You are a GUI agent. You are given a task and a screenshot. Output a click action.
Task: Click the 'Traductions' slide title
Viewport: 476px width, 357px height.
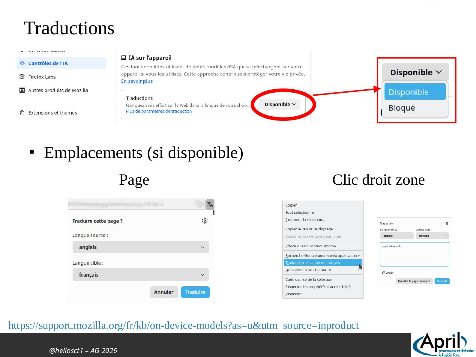pos(69,28)
